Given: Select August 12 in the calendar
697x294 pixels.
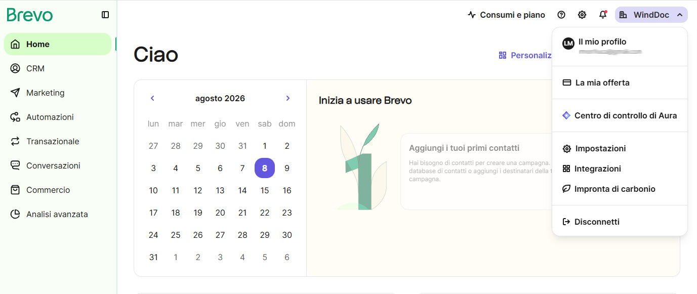Looking at the screenshot, I should coord(198,190).
